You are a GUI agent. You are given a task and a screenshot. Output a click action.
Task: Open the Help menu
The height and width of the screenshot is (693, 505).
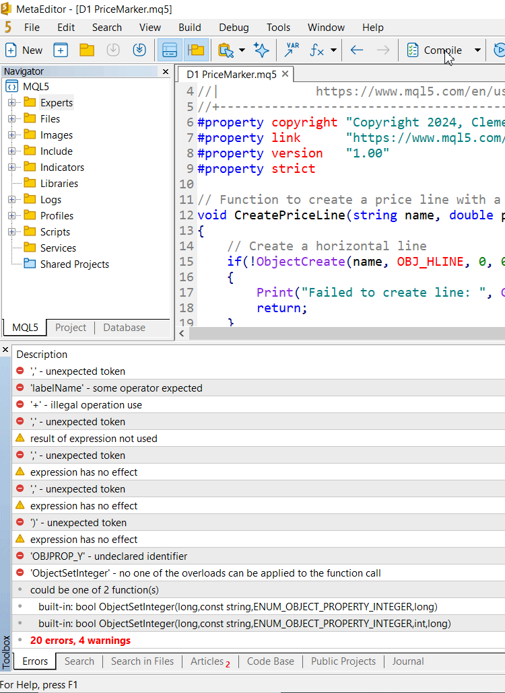[373, 28]
